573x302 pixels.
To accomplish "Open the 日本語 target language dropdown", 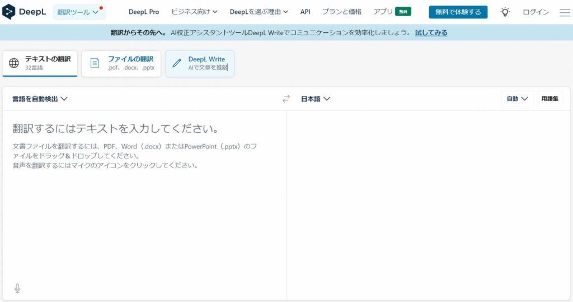I will point(316,99).
